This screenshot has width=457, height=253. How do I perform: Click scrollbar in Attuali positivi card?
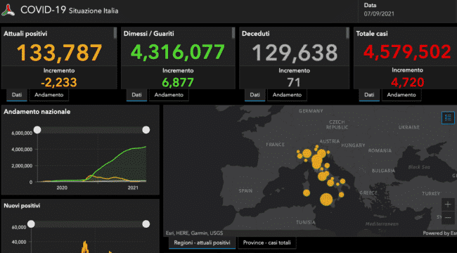pos(115,33)
